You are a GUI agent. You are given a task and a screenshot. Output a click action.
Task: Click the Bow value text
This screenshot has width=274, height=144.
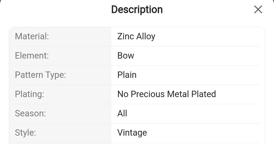click(x=126, y=56)
